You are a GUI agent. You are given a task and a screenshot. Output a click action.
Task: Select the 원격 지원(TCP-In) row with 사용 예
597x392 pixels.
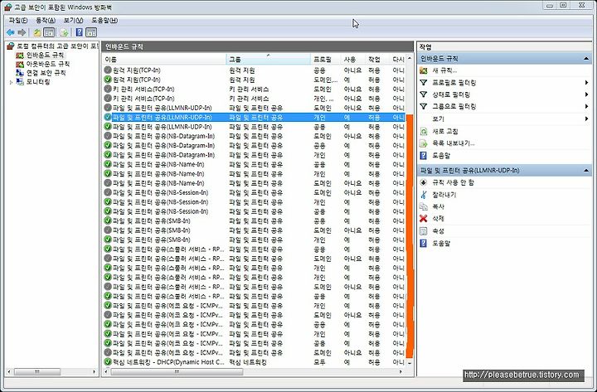click(x=254, y=80)
